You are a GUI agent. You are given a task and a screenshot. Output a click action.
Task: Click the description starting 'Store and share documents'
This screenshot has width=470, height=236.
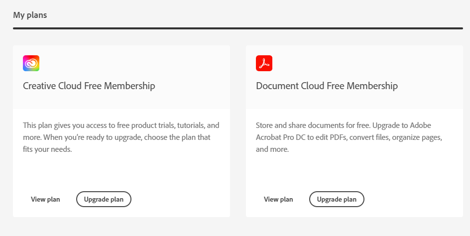[x=349, y=137]
